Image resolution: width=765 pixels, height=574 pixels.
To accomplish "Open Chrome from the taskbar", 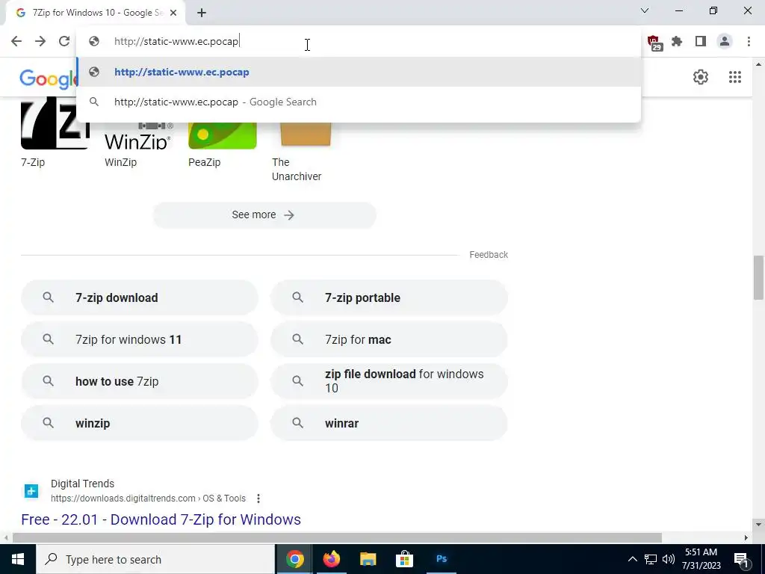I will (294, 559).
